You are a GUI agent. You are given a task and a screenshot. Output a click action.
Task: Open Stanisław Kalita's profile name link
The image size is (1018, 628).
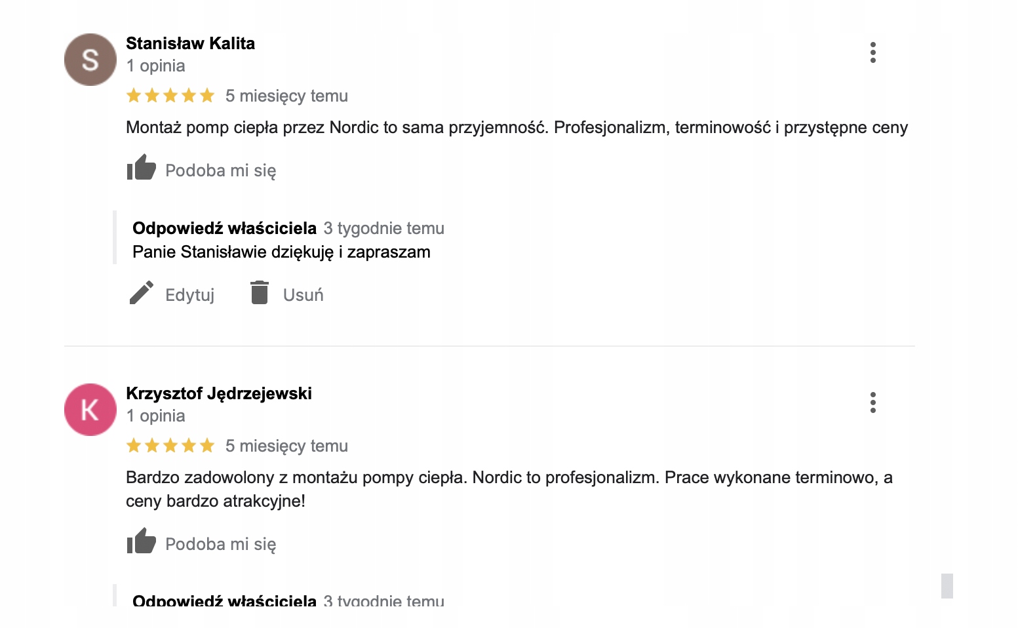[190, 43]
